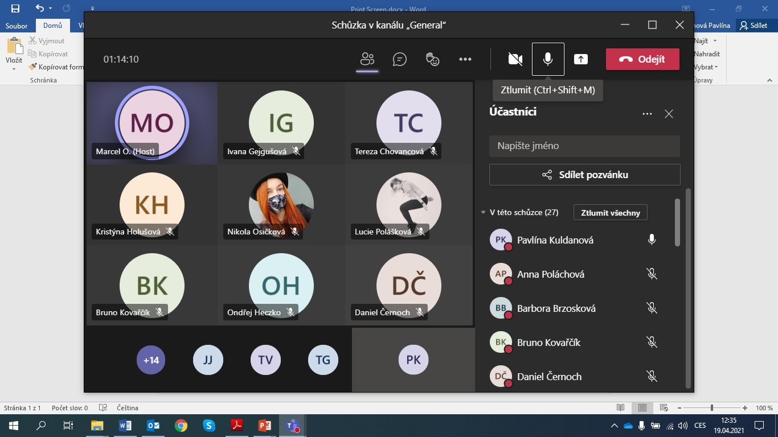Click the TV participant avatar

265,360
